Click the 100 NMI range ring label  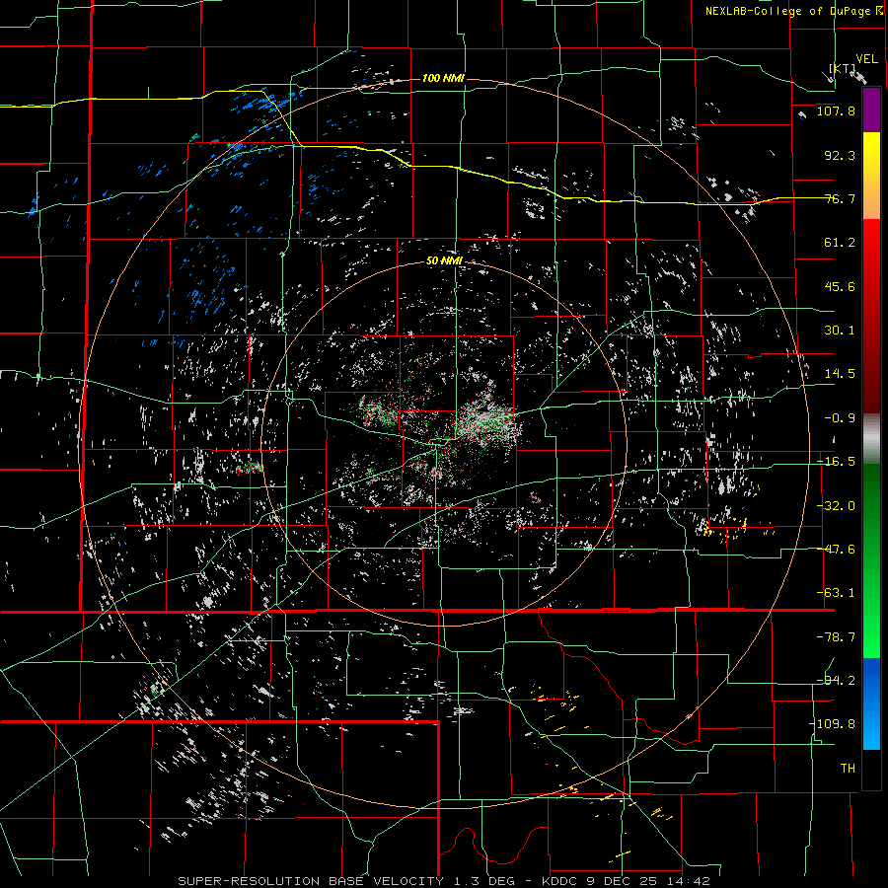tap(443, 78)
